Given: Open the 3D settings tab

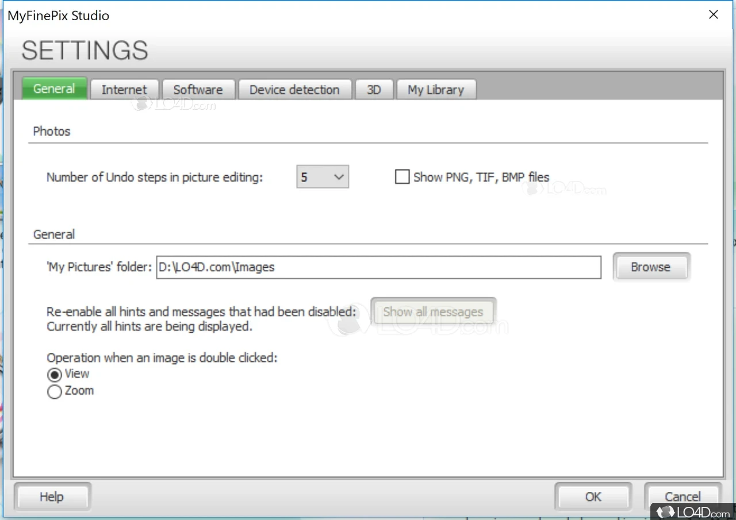Looking at the screenshot, I should (374, 90).
